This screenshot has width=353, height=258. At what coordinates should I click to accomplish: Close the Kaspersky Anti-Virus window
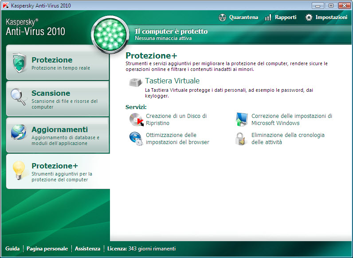(345, 5)
